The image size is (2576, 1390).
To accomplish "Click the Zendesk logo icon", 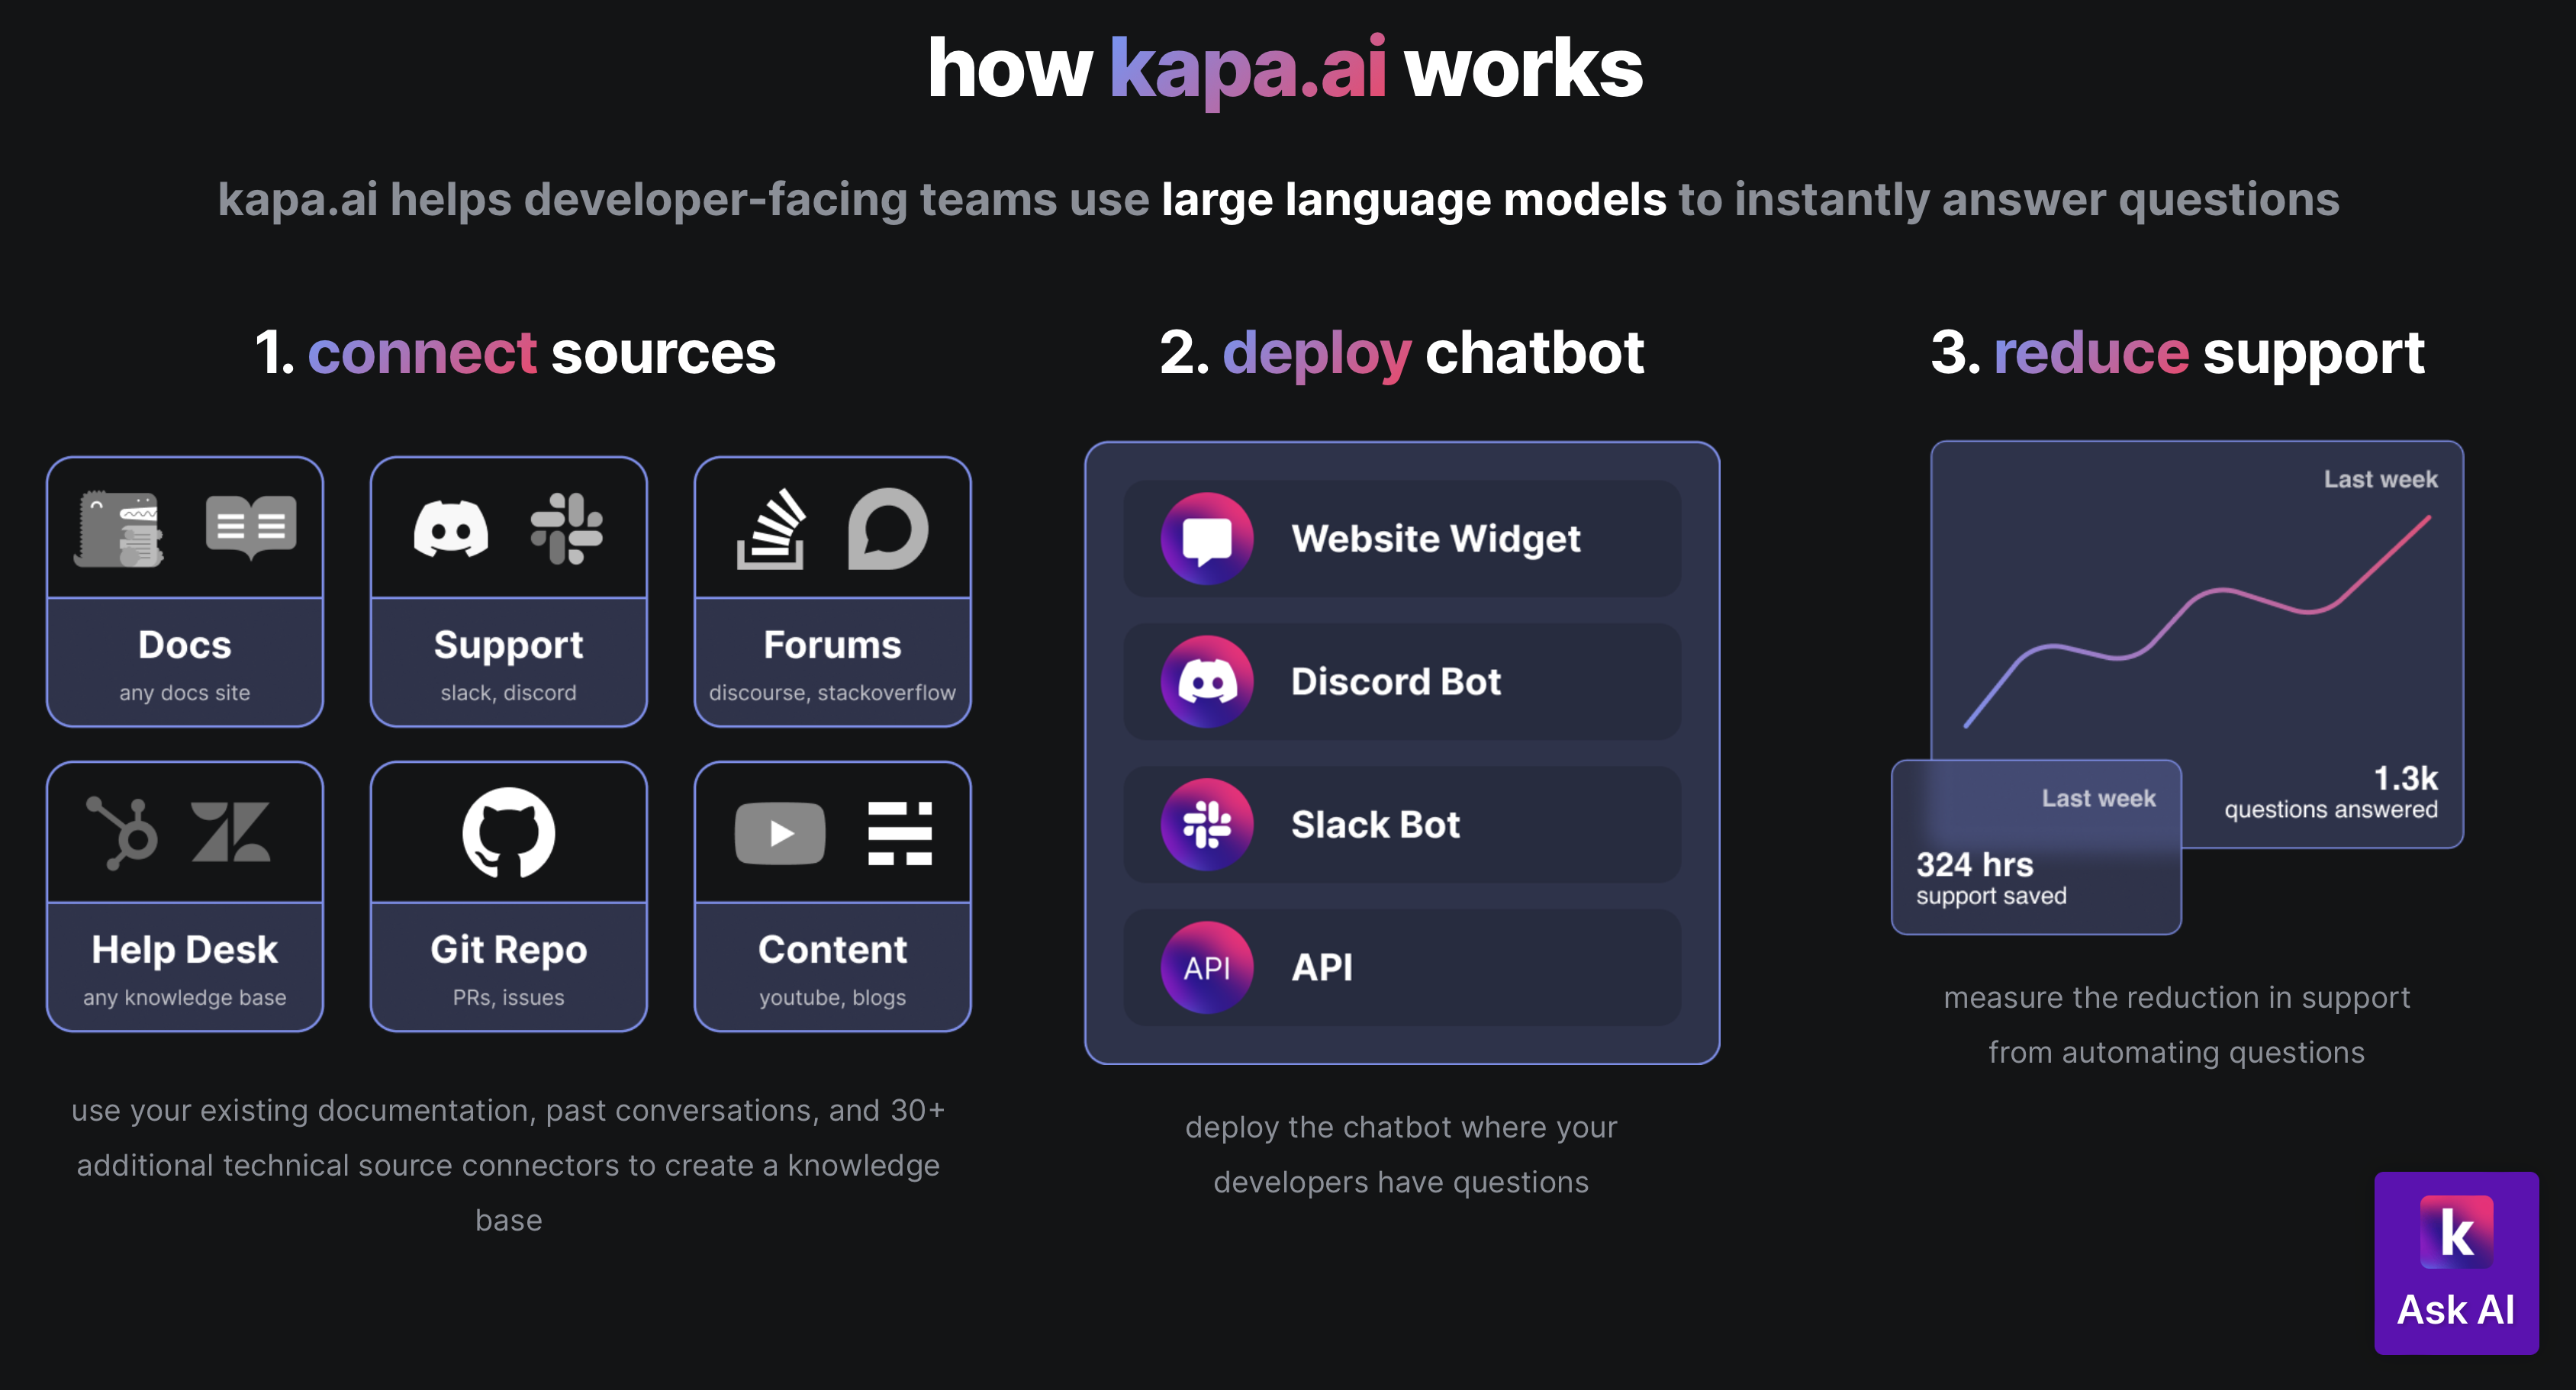I will point(231,833).
